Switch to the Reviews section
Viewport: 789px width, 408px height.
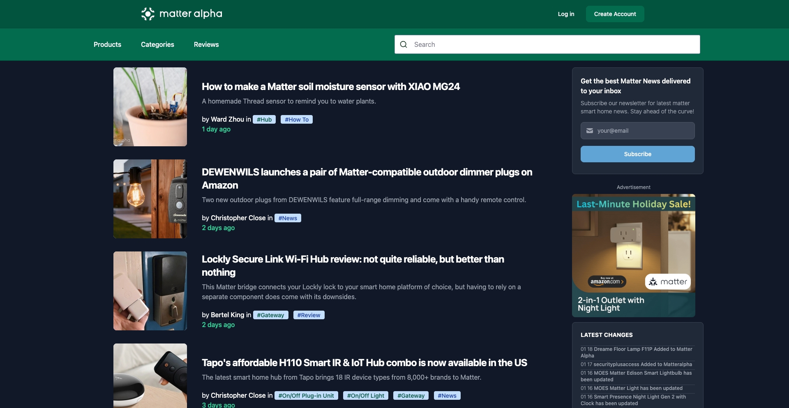(x=206, y=44)
